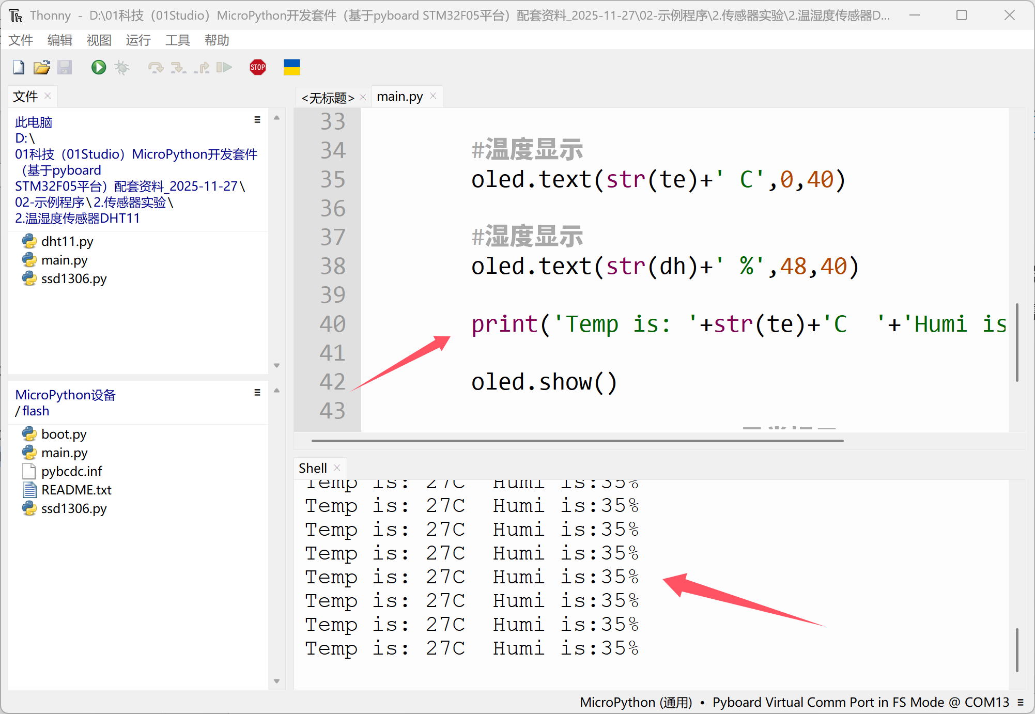Click the Ukraine flag icon

coord(291,68)
